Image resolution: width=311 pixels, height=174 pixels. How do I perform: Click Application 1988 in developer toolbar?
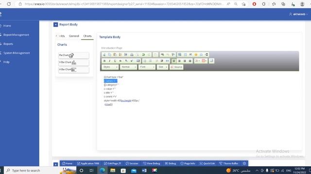tap(88, 163)
